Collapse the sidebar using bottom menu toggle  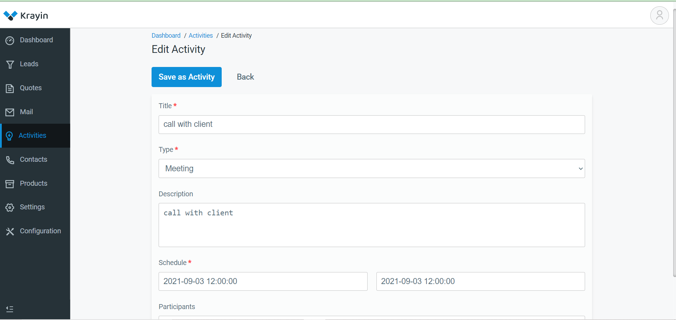pyautogui.click(x=10, y=309)
